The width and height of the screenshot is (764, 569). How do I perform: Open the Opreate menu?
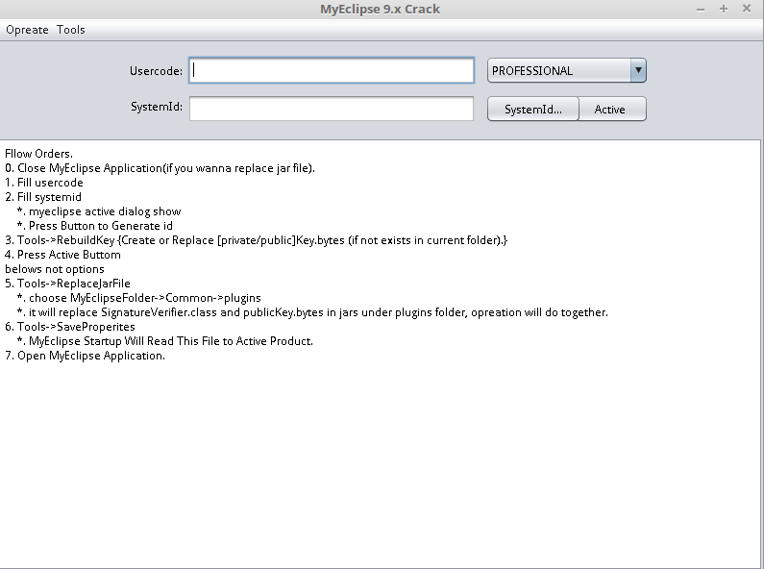pos(27,30)
